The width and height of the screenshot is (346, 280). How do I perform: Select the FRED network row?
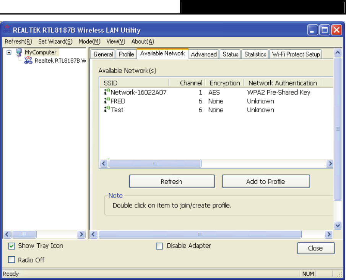tap(216, 101)
